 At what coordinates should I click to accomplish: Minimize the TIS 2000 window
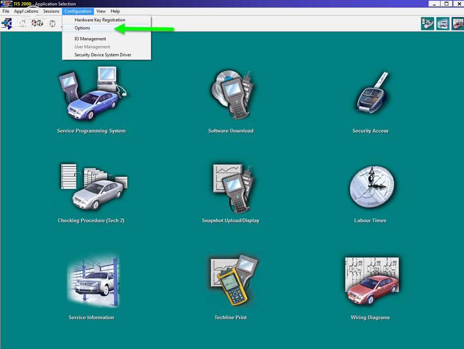(x=434, y=4)
